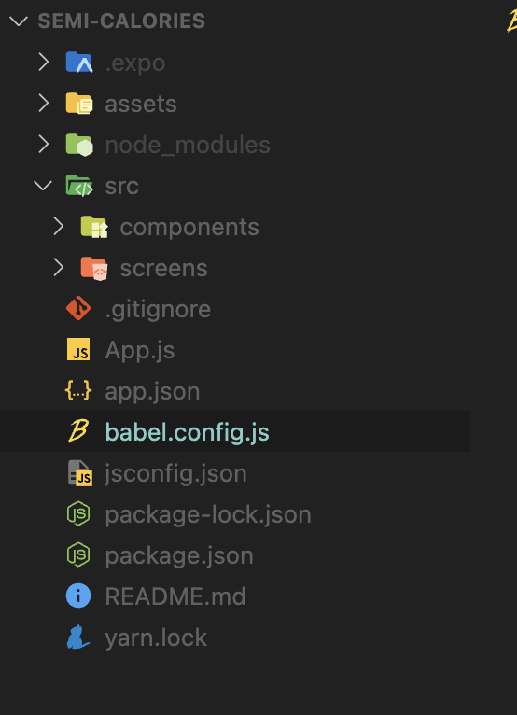Viewport: 517px width, 715px height.
Task: Collapse the src folder chevron
Action: pos(43,185)
